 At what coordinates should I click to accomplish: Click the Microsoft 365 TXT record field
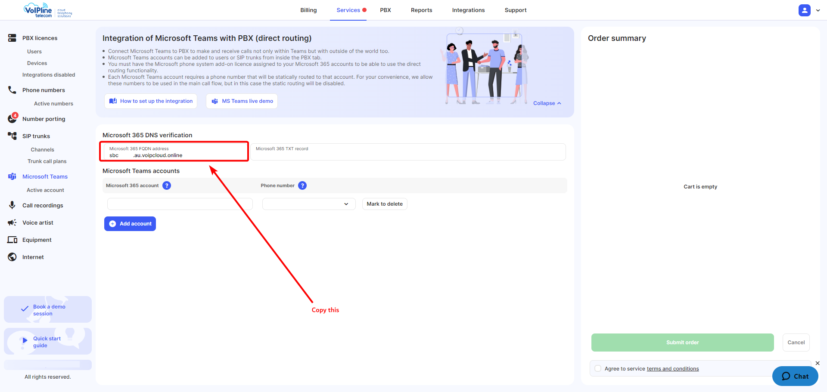[x=408, y=152]
